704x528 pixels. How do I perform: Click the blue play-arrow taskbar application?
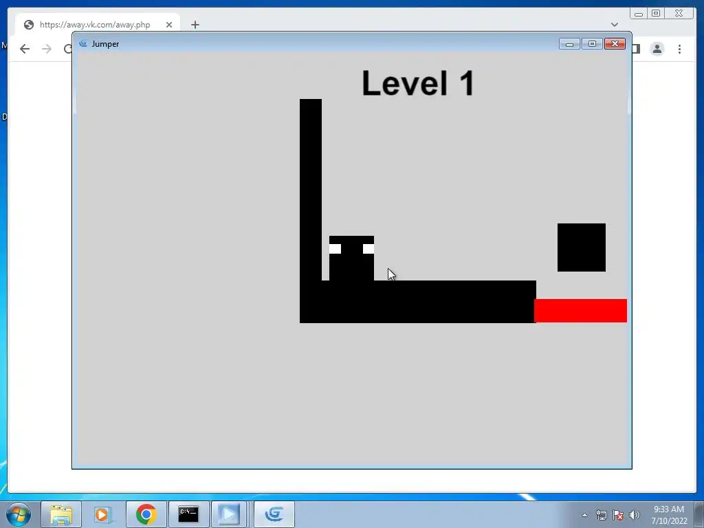(228, 514)
